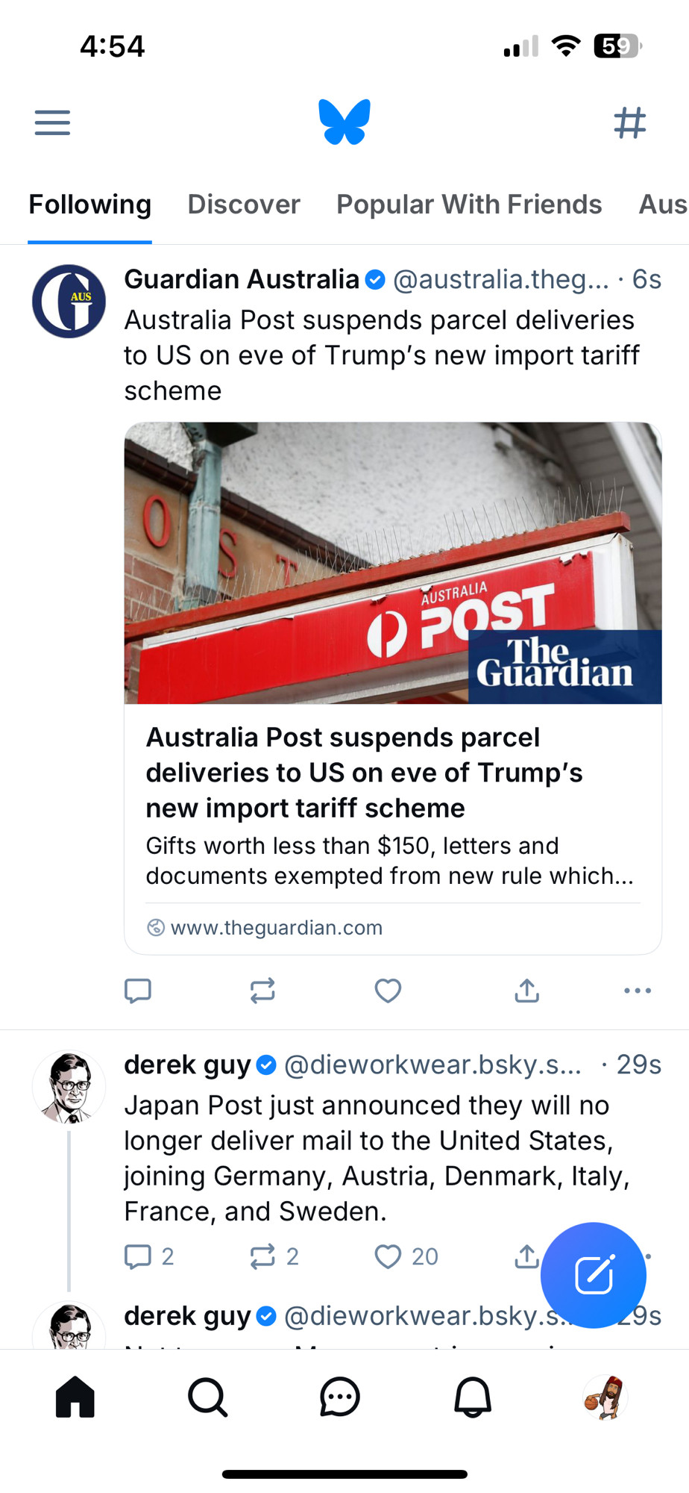This screenshot has height=1493, width=689.
Task: Go to Home in bottom bar
Action: [75, 1397]
